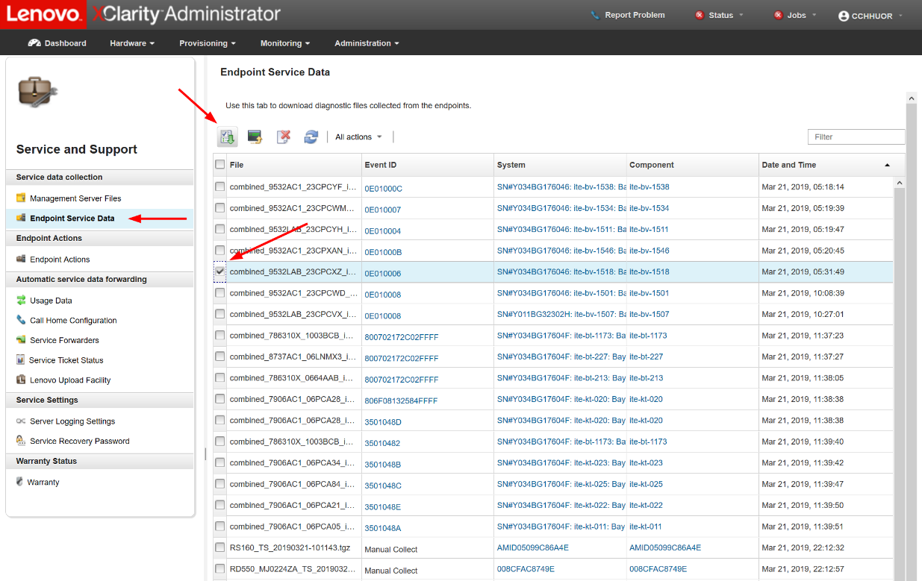Click the red Status alert icon
The width and height of the screenshot is (922, 581).
pyautogui.click(x=700, y=15)
